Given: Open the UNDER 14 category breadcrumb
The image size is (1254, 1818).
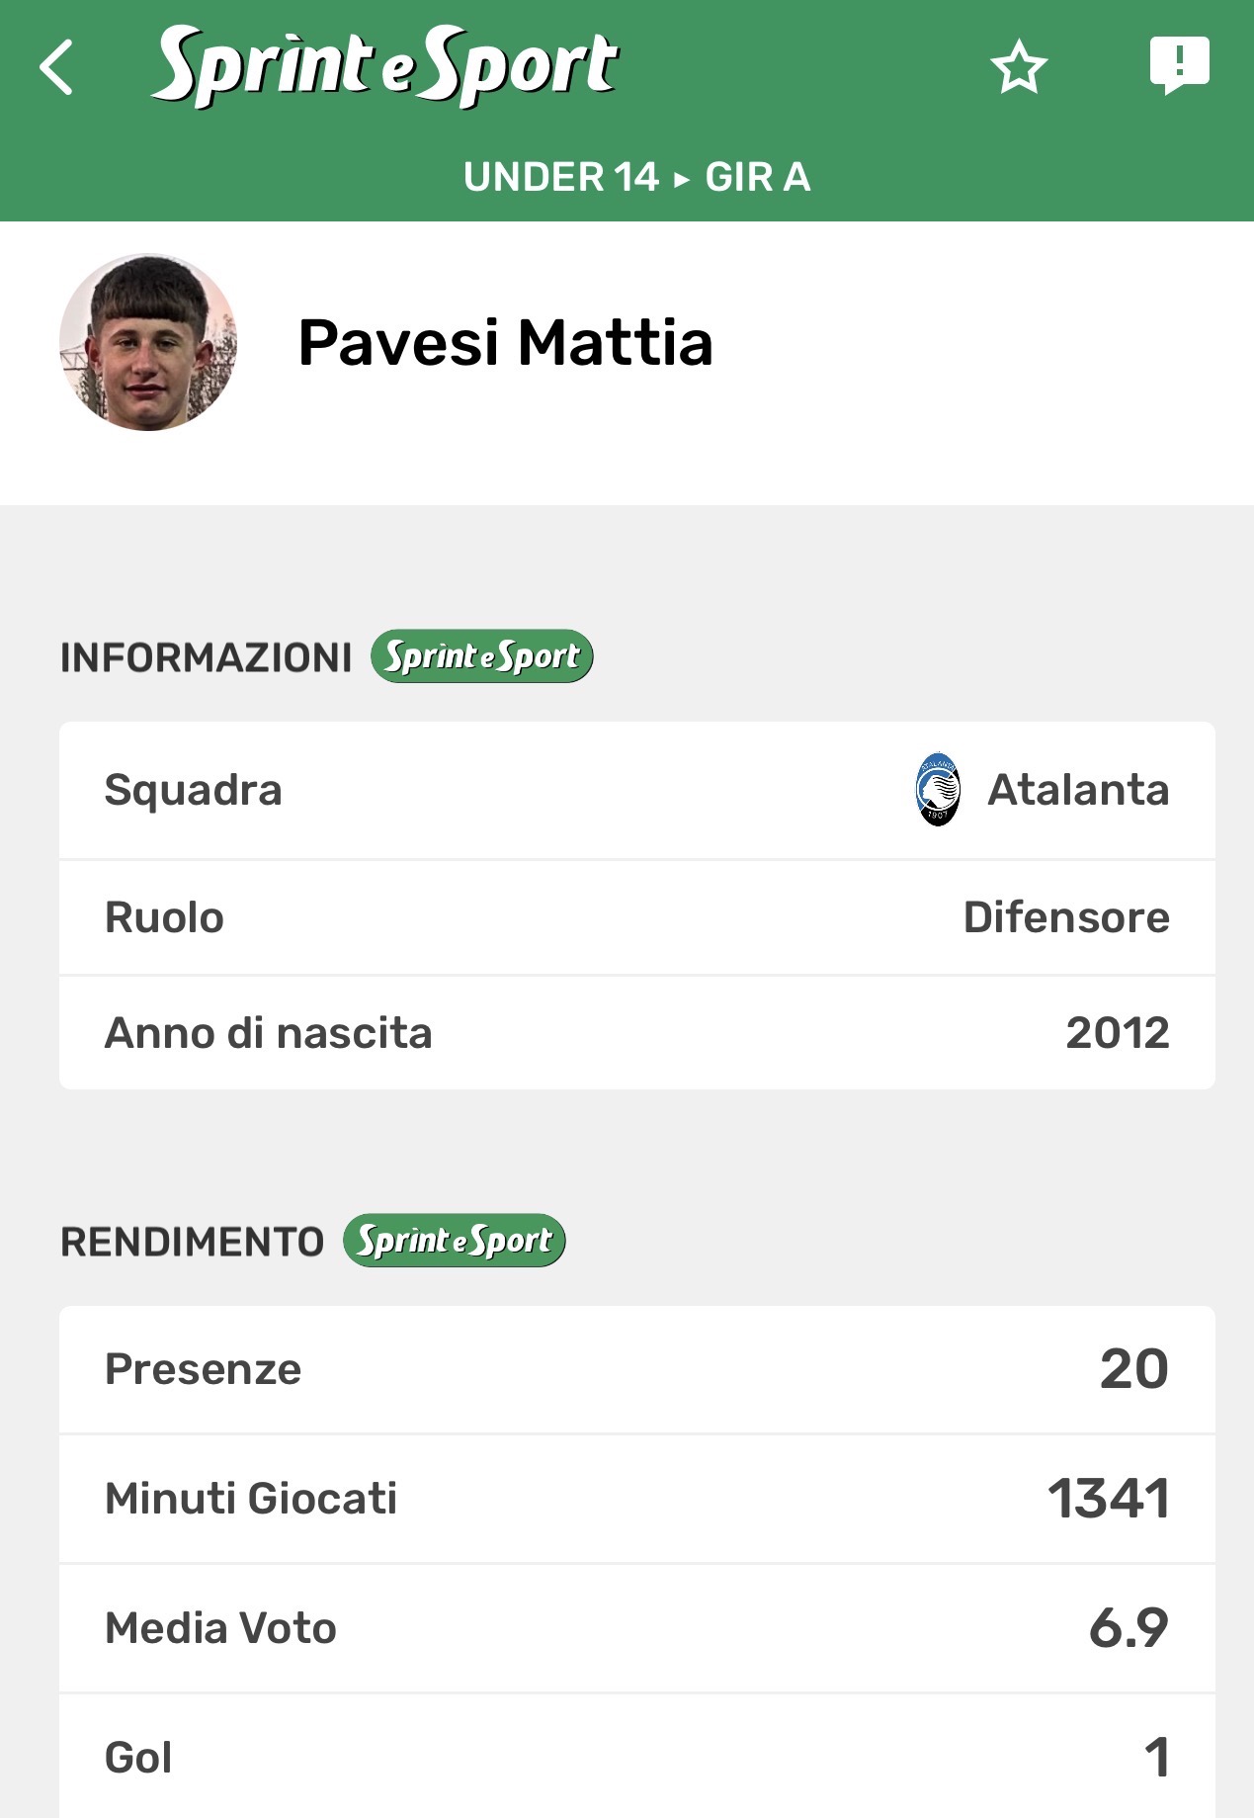Looking at the screenshot, I should pyautogui.click(x=560, y=177).
